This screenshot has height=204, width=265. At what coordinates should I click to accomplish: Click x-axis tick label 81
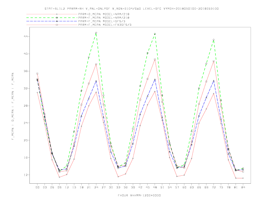(236, 187)
